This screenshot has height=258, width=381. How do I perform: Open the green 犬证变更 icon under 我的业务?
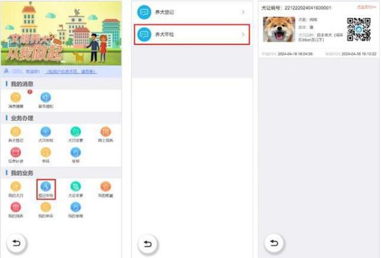(76, 186)
